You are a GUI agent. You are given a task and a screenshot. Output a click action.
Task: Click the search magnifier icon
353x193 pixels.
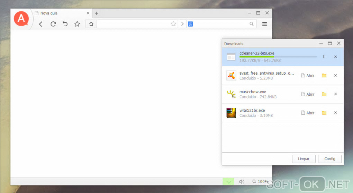[252, 24]
